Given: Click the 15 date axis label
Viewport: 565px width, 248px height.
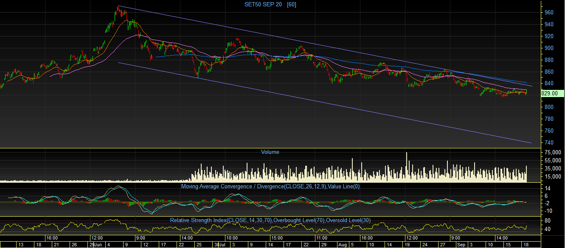Looking at the screenshot, I should [x=508, y=245].
